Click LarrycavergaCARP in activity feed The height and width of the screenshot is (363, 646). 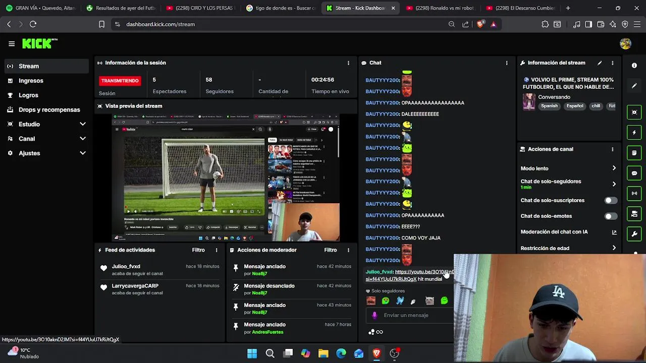(x=135, y=286)
